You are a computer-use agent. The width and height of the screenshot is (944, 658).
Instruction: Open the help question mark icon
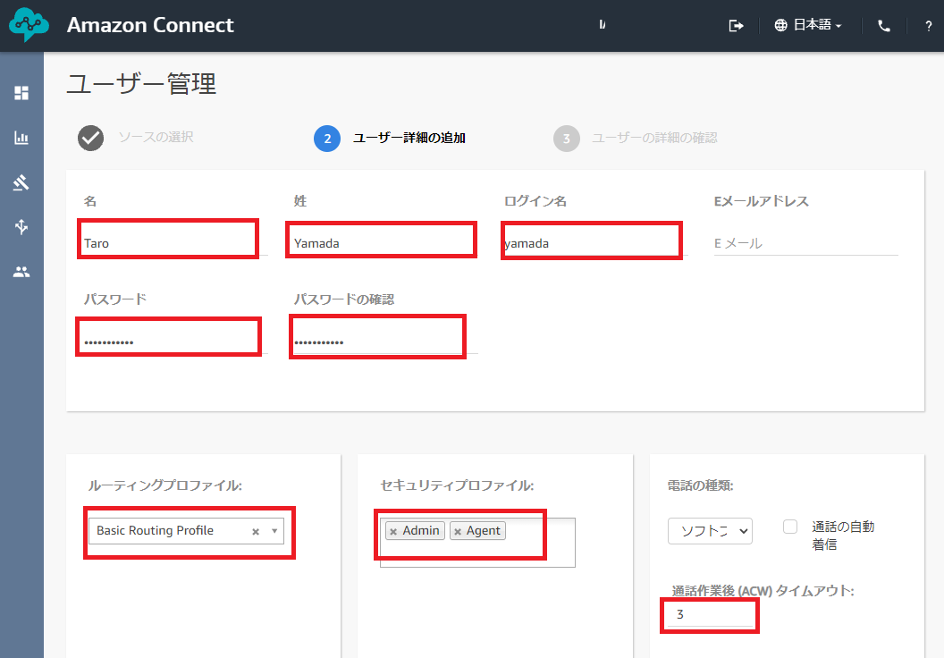928,26
